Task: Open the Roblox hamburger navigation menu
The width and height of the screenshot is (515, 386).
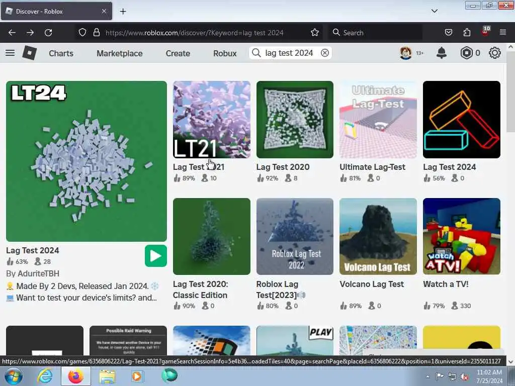Action: pos(10,53)
